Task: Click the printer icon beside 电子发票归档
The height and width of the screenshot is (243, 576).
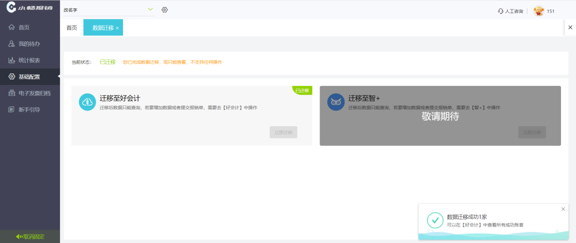Action: click(12, 93)
